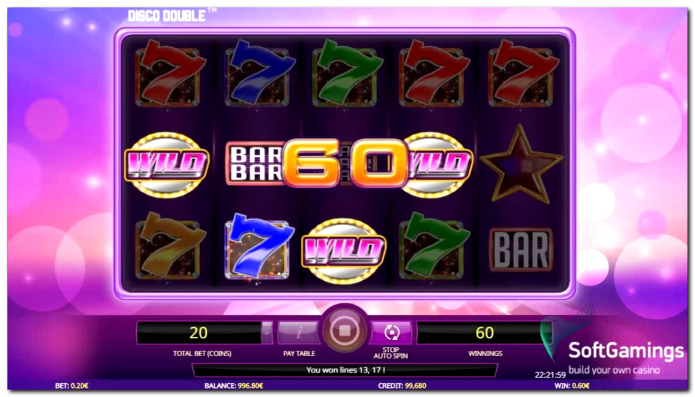Image resolution: width=695 pixels, height=397 pixels.
Task: Click the blue 7 in the bottom row
Action: [x=259, y=247]
